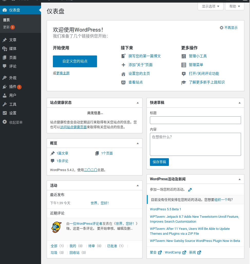The width and height of the screenshot is (250, 264).
Task: Collapse the 概览 panel
Action: (138, 143)
